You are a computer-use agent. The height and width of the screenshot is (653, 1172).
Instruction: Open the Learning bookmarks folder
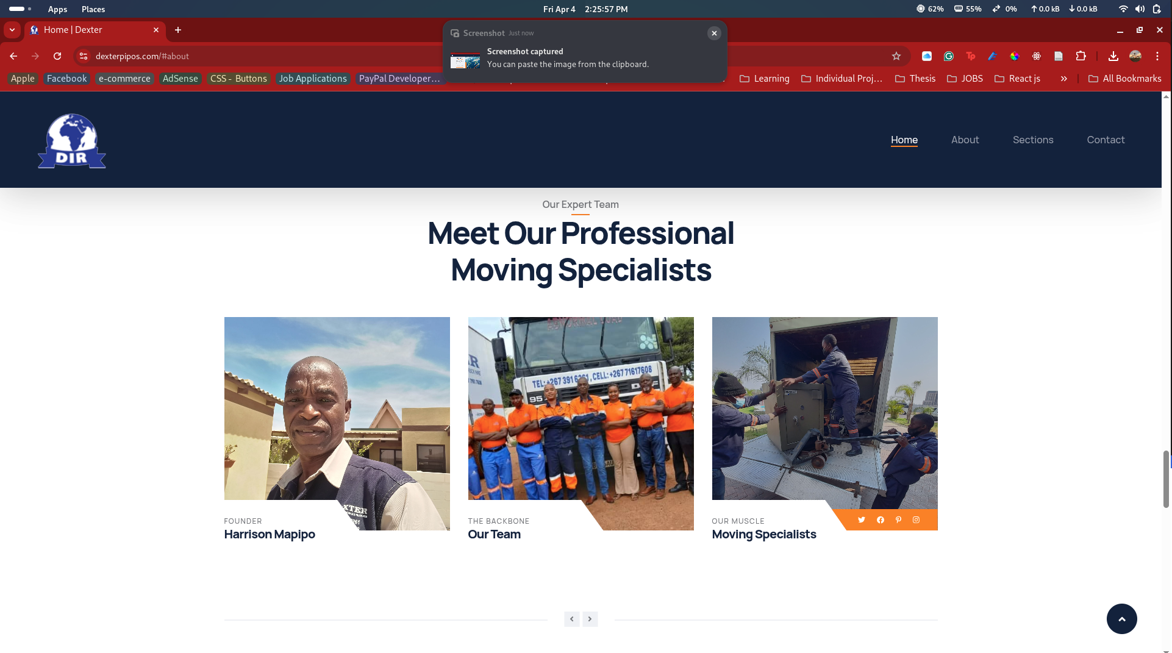[764, 79]
